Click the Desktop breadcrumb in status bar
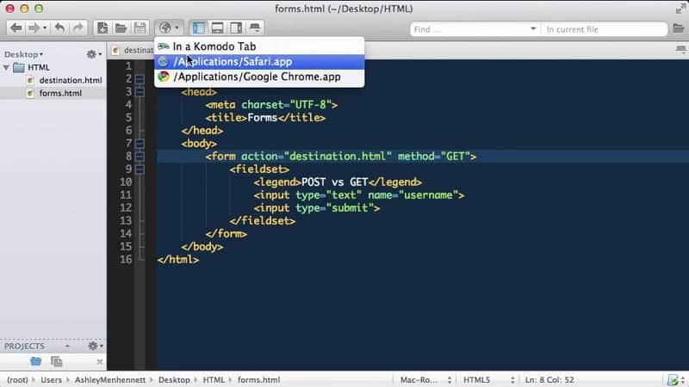Viewport: 689px width, 387px height. pos(174,380)
